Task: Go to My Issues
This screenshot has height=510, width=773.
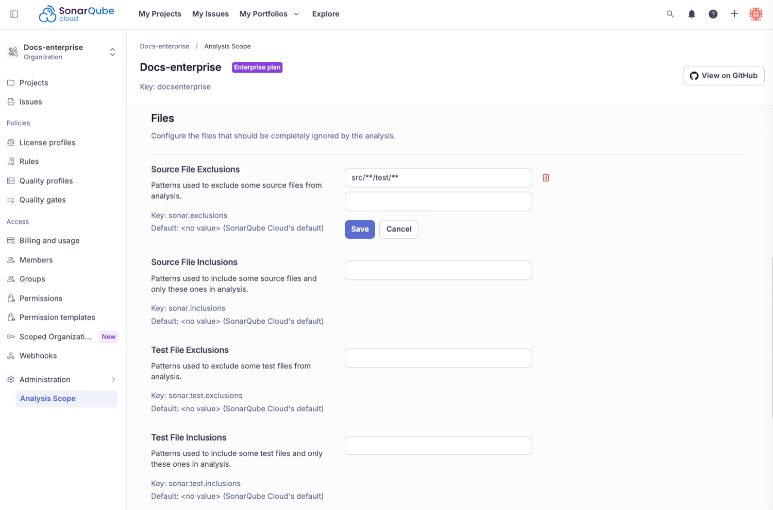Action: 210,14
